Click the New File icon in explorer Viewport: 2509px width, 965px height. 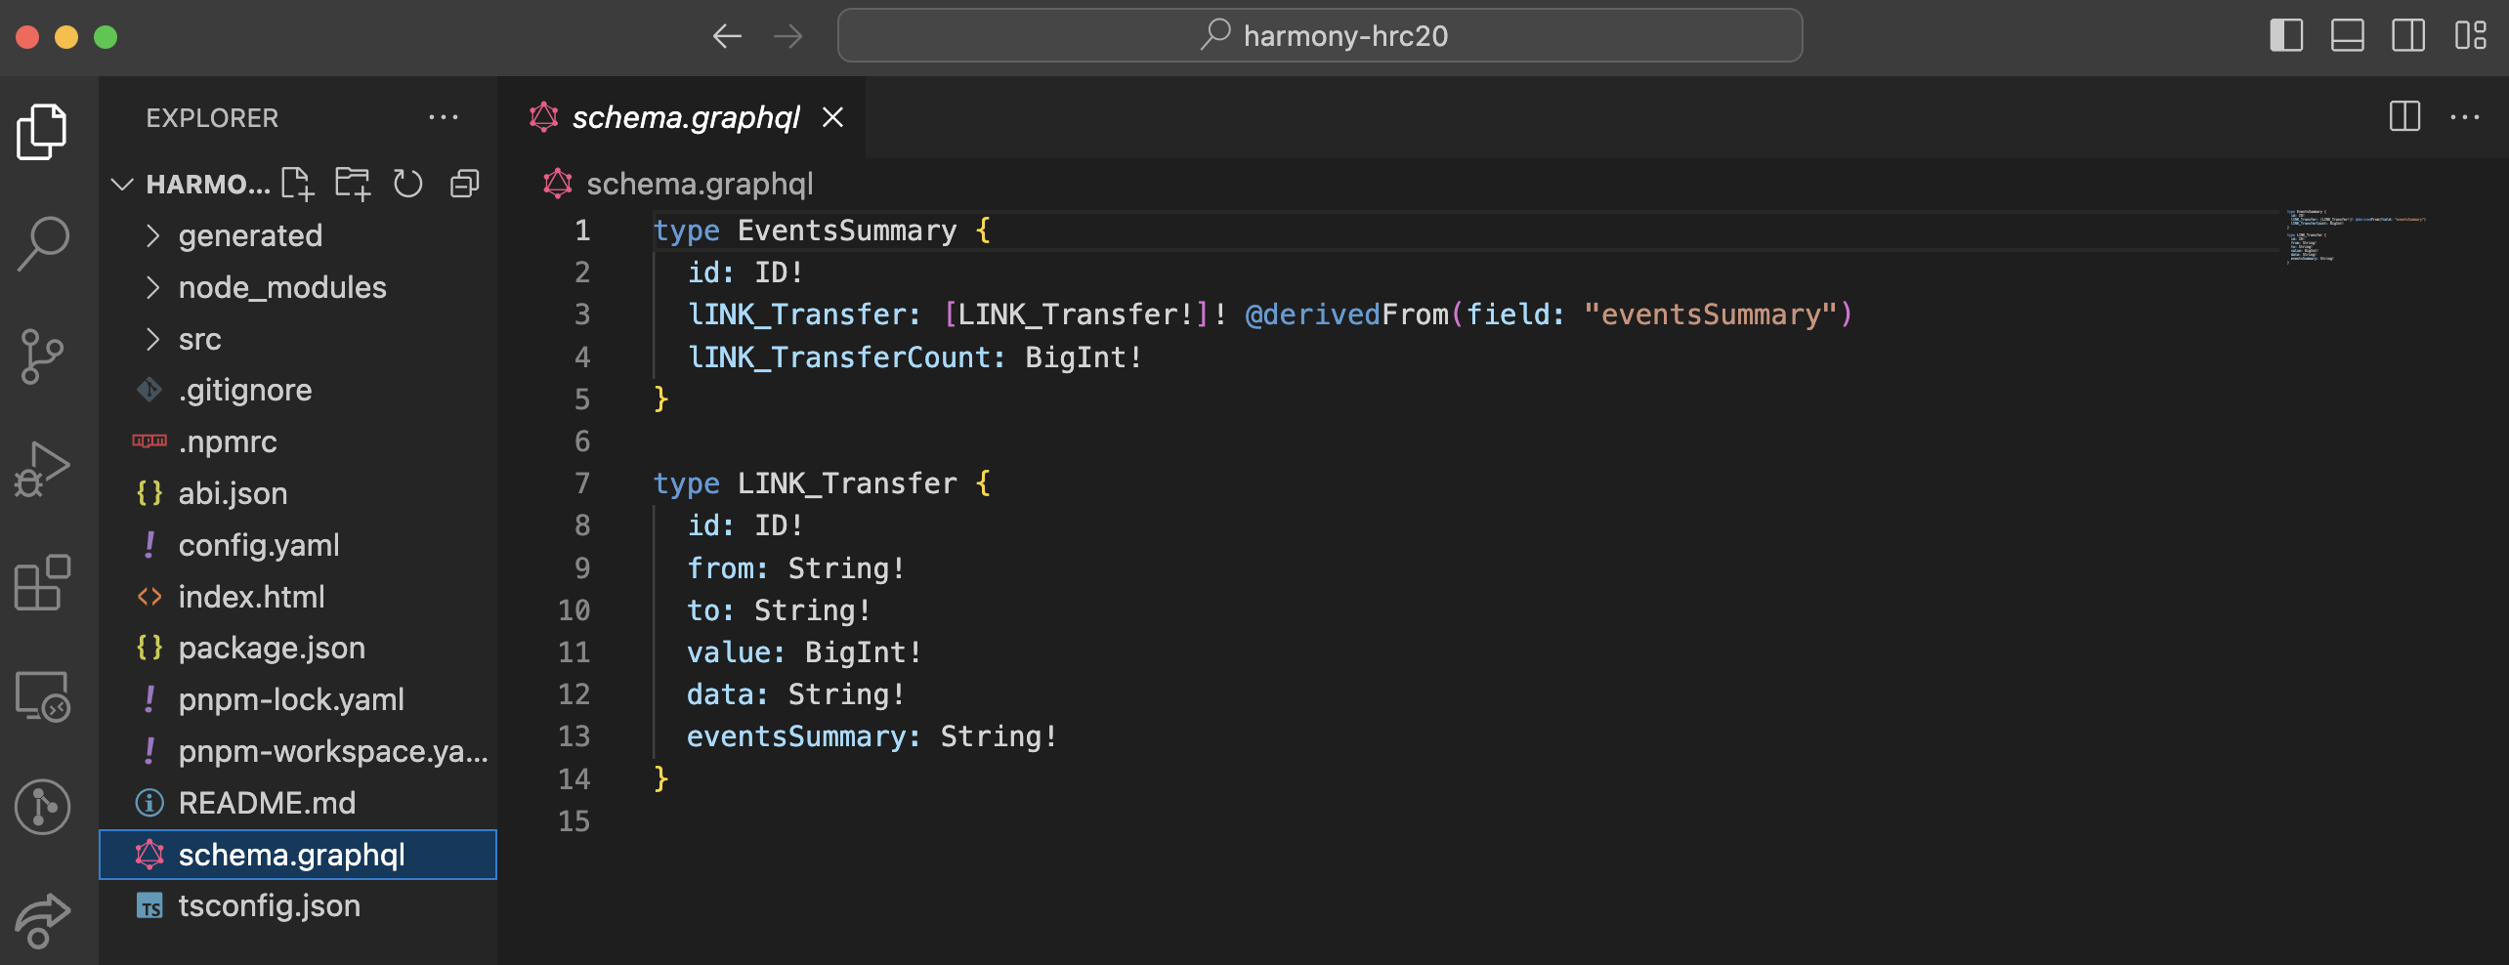click(x=297, y=184)
